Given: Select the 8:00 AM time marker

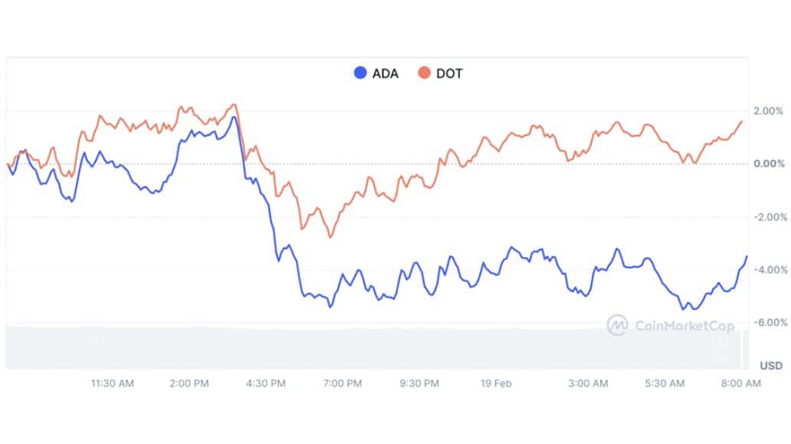Looking at the screenshot, I should pos(742,384).
